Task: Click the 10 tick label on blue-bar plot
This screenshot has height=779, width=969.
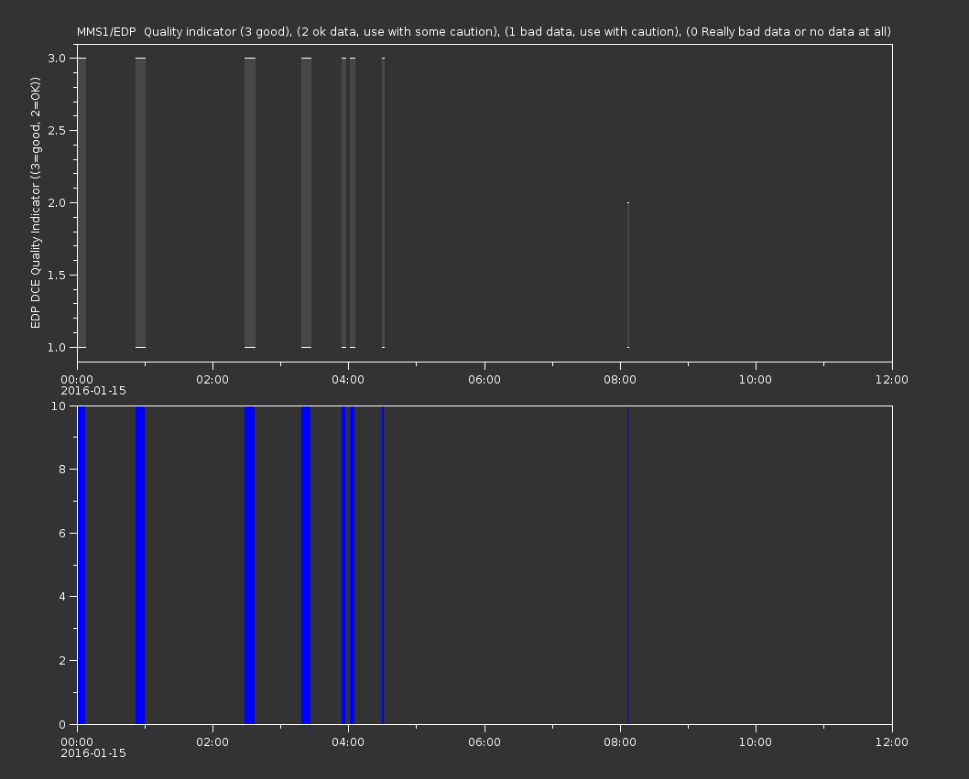Action: pos(59,406)
